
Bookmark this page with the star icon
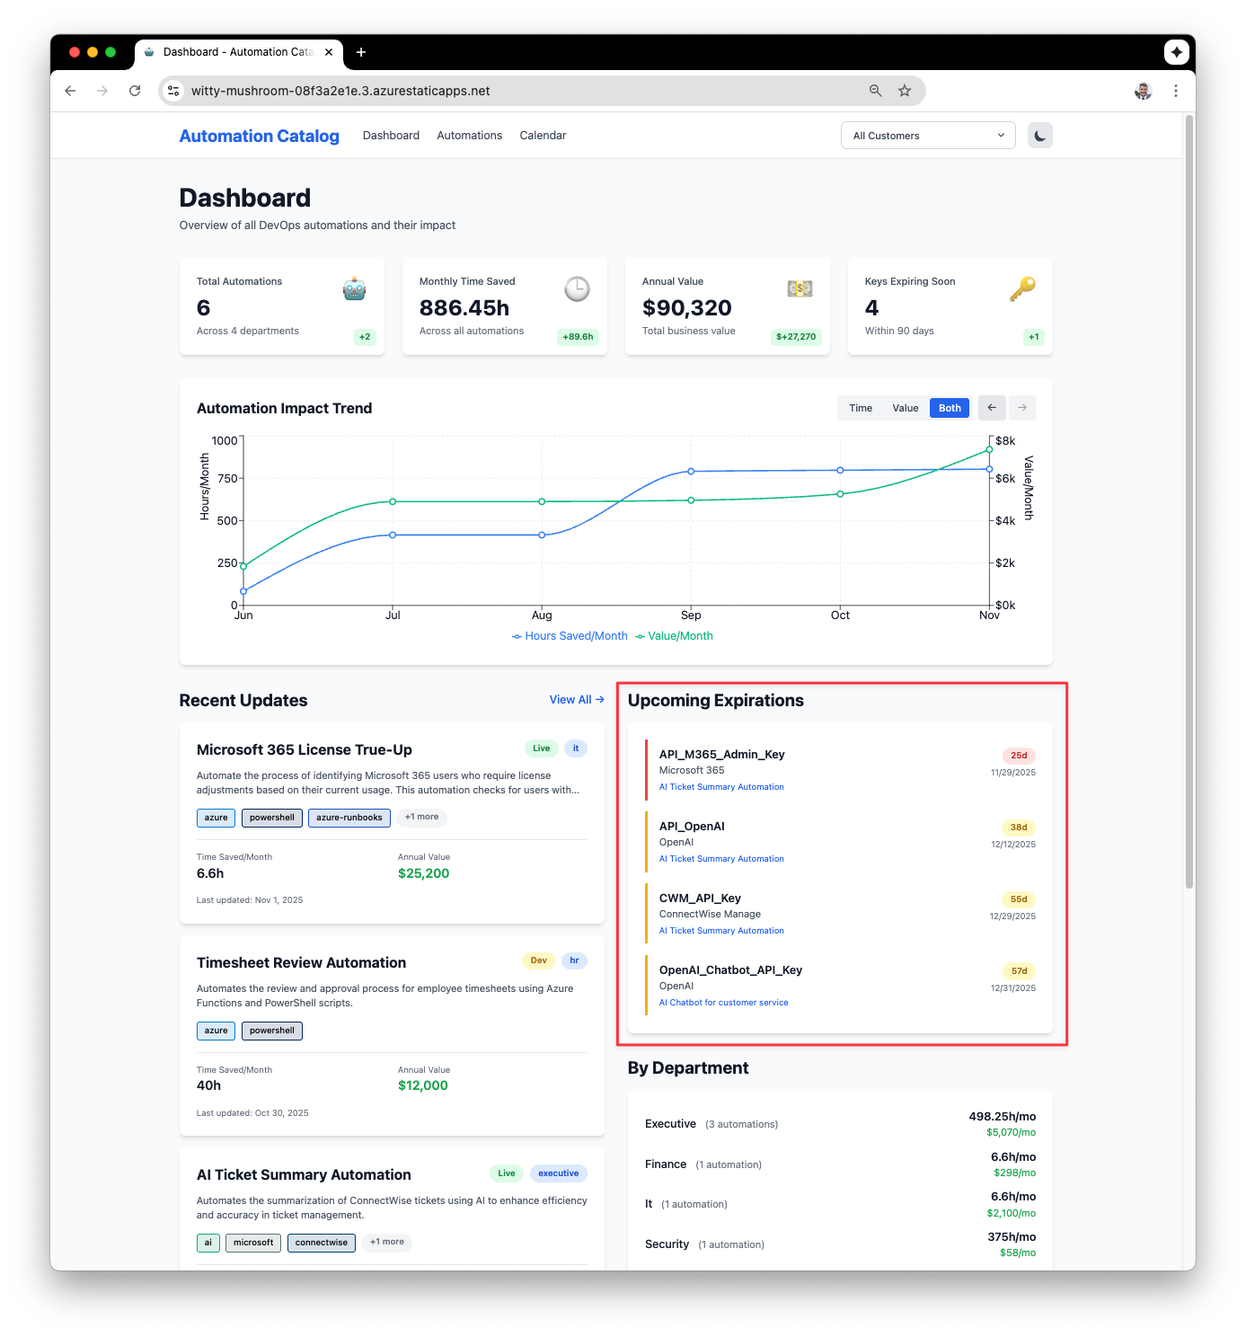coord(905,91)
